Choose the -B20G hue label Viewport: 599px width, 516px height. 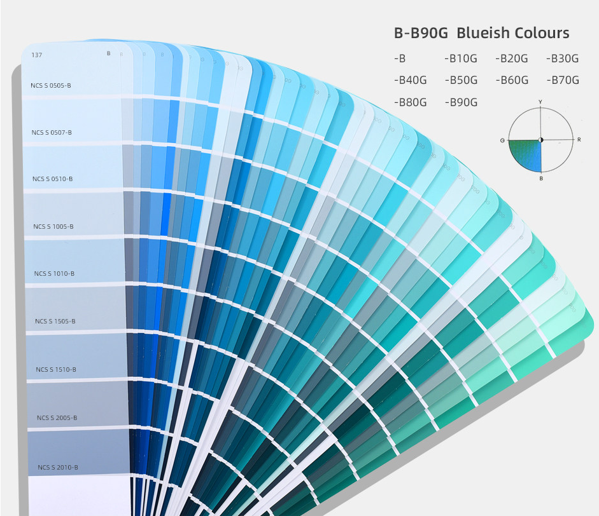coord(512,58)
